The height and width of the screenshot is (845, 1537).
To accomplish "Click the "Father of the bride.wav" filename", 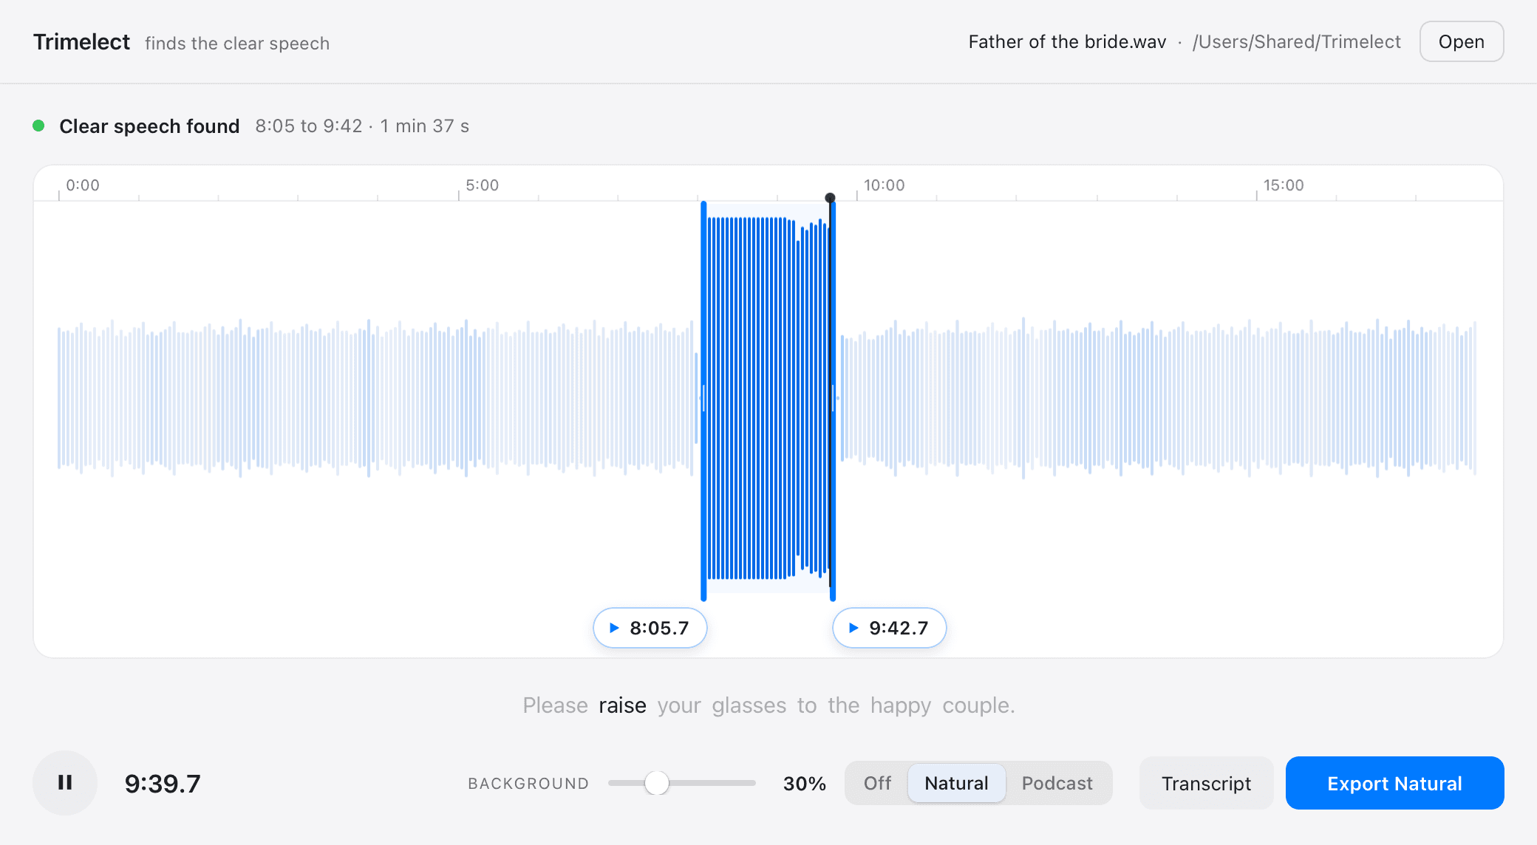I will (1067, 42).
